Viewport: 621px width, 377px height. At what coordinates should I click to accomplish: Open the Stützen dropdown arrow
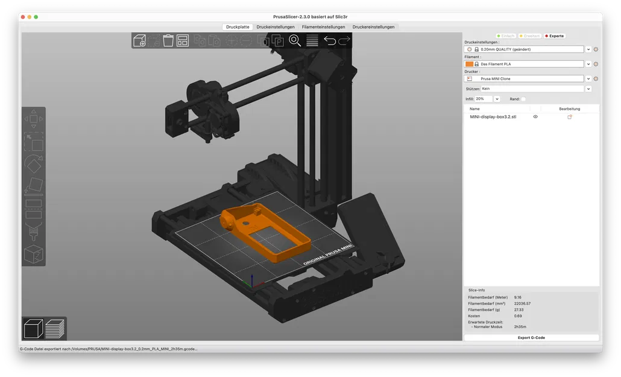[x=588, y=89]
